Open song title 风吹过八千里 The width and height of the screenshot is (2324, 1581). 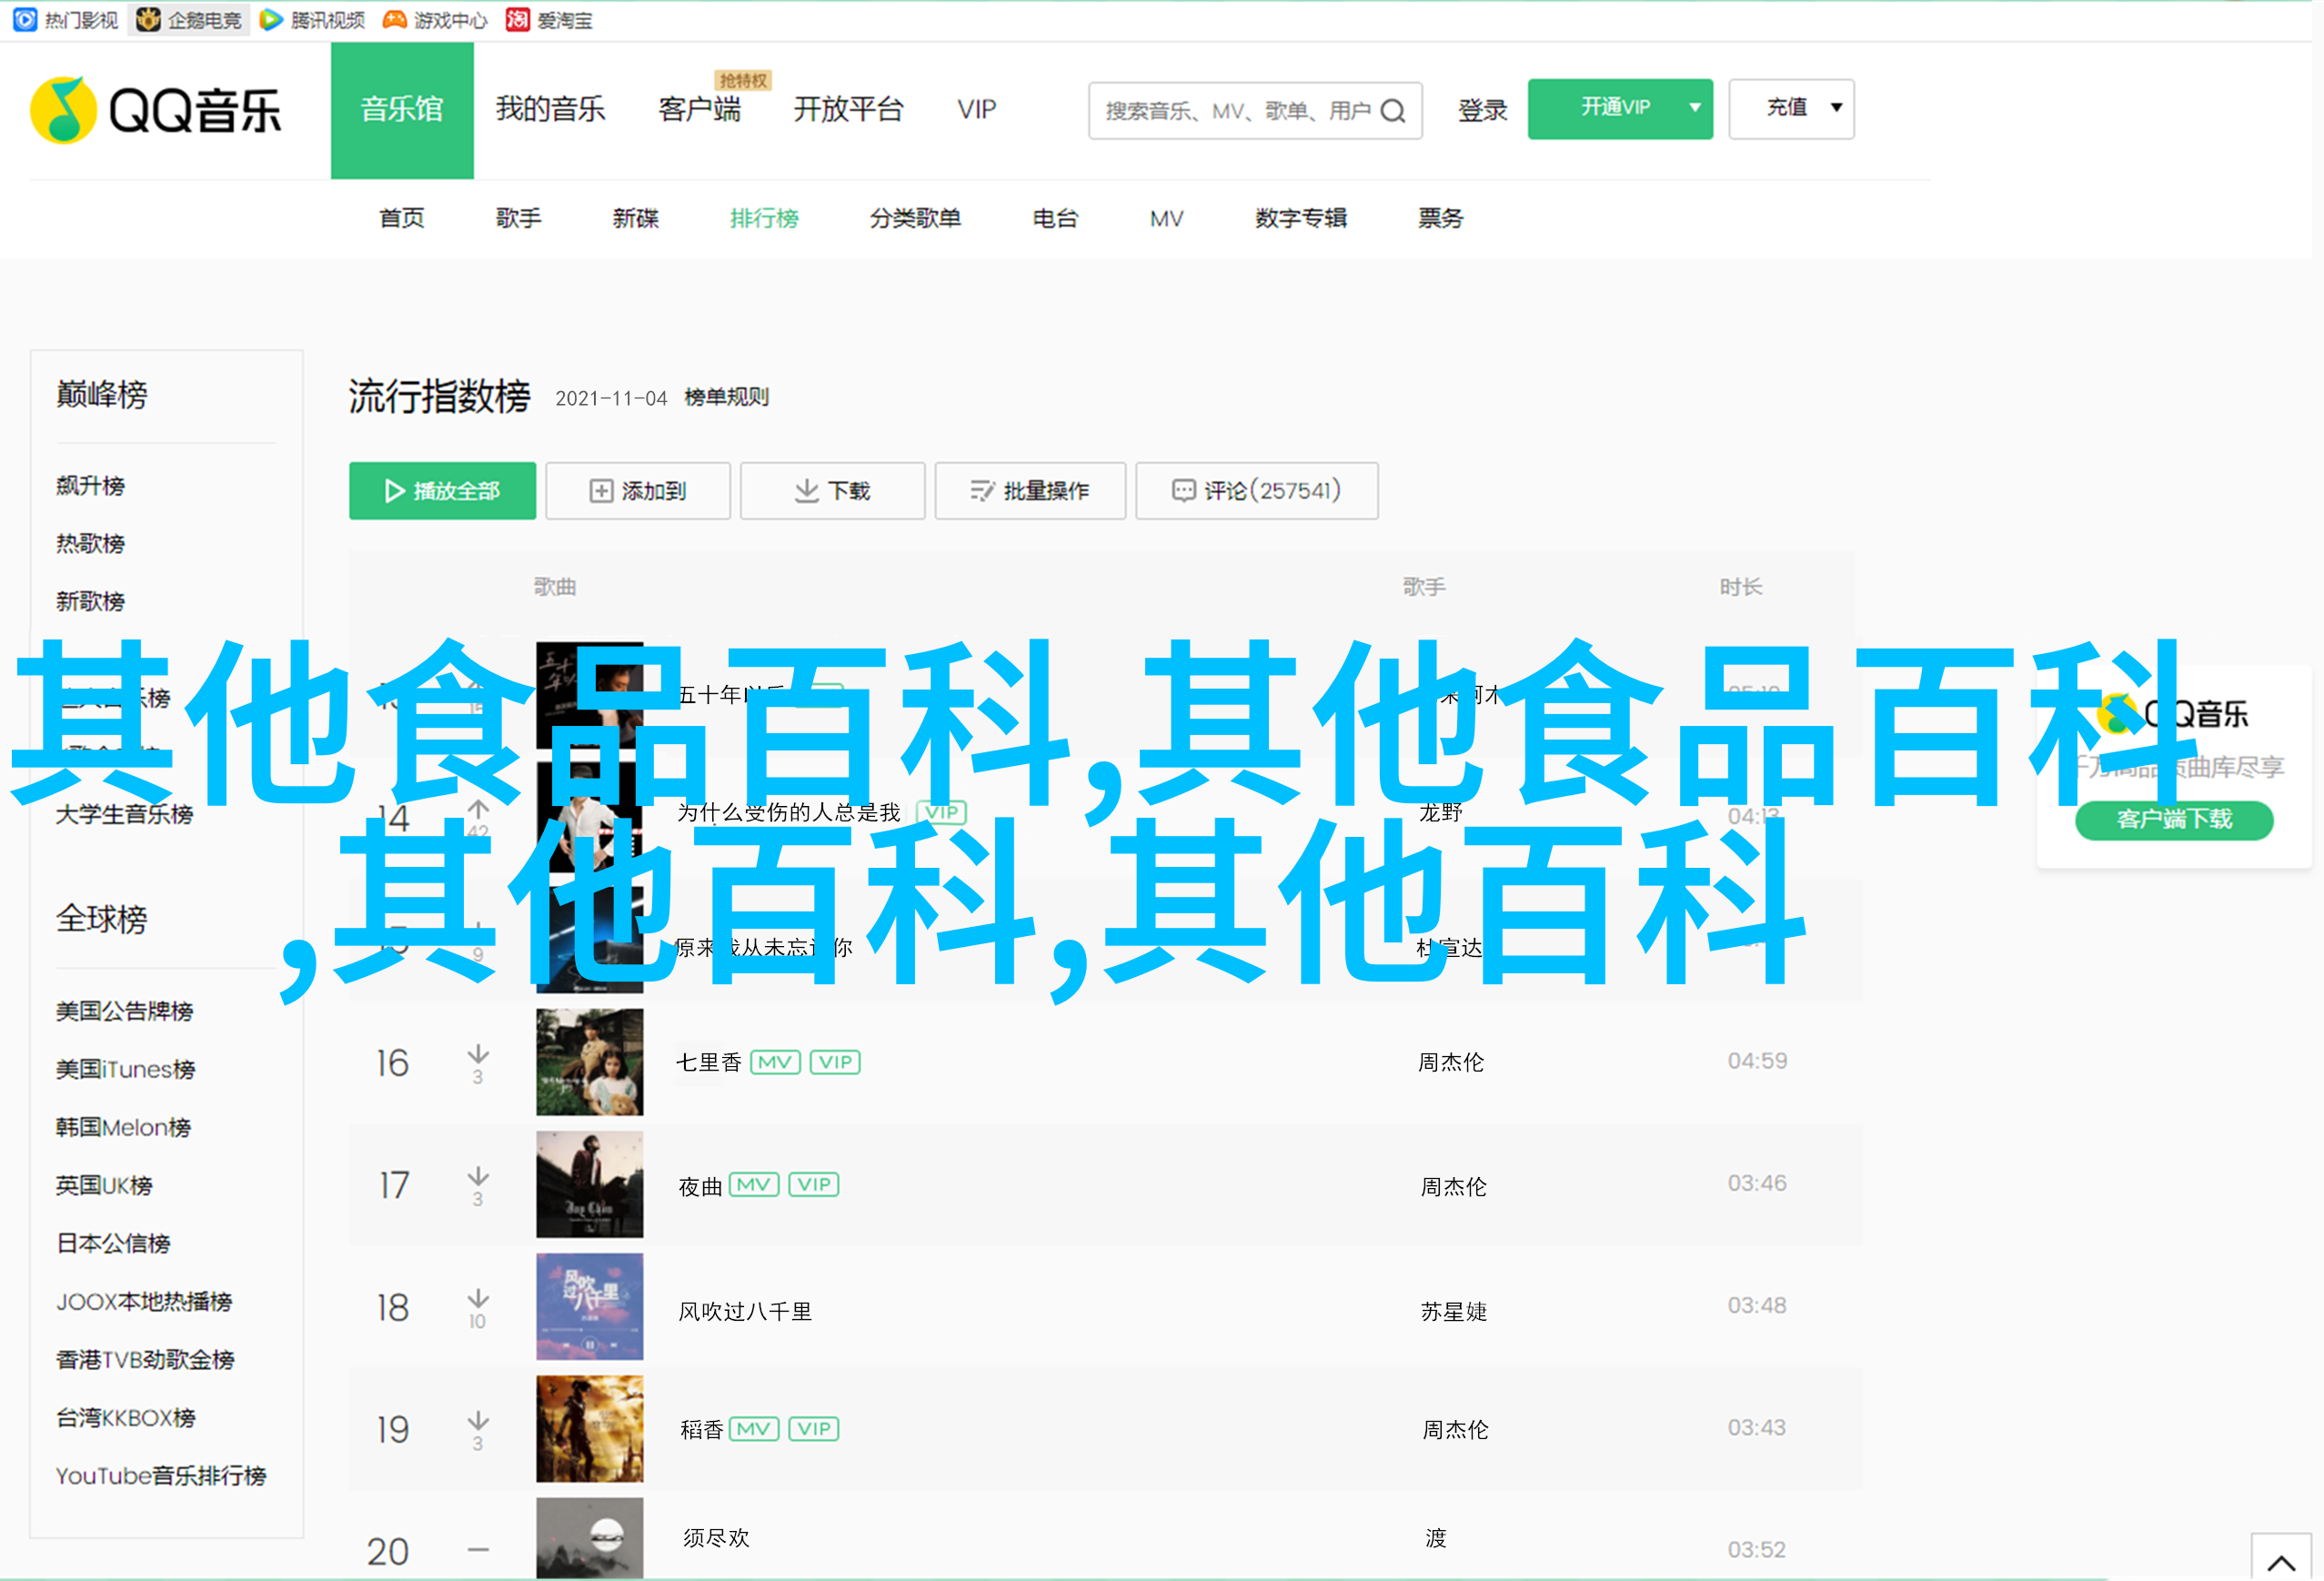745,1312
